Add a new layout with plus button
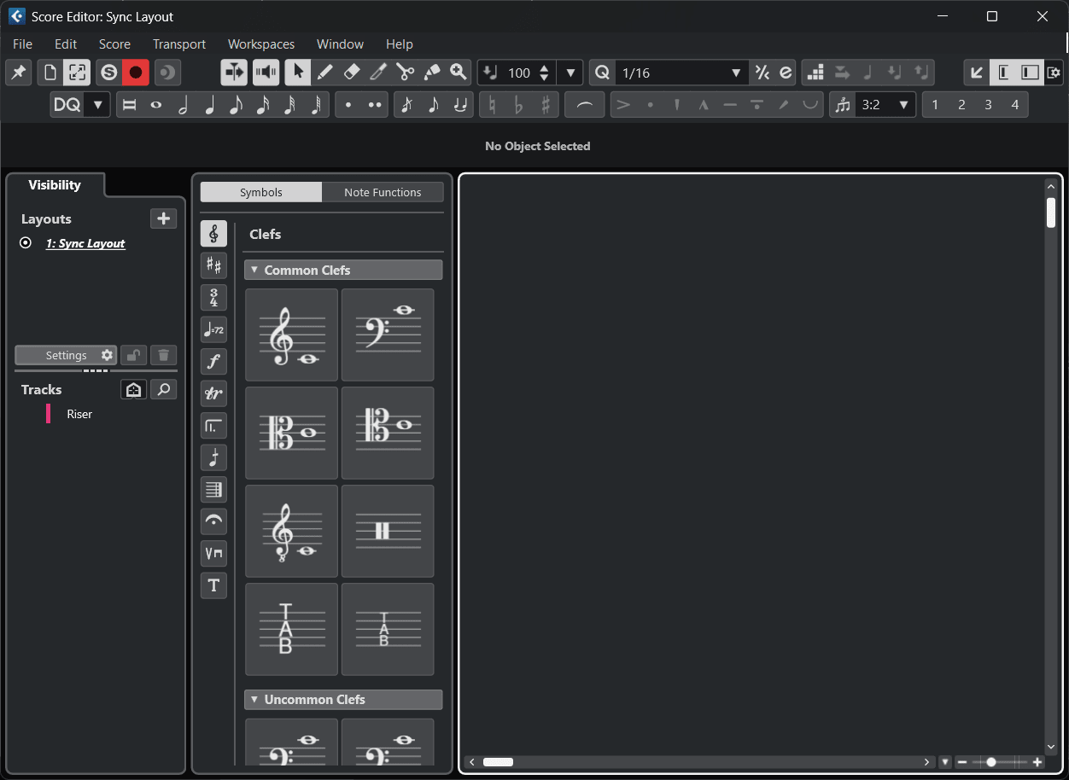Image resolution: width=1069 pixels, height=780 pixels. click(x=163, y=218)
